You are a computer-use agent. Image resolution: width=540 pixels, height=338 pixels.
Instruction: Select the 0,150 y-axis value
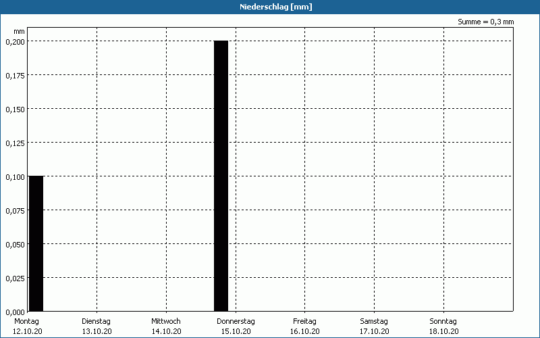tap(15, 109)
